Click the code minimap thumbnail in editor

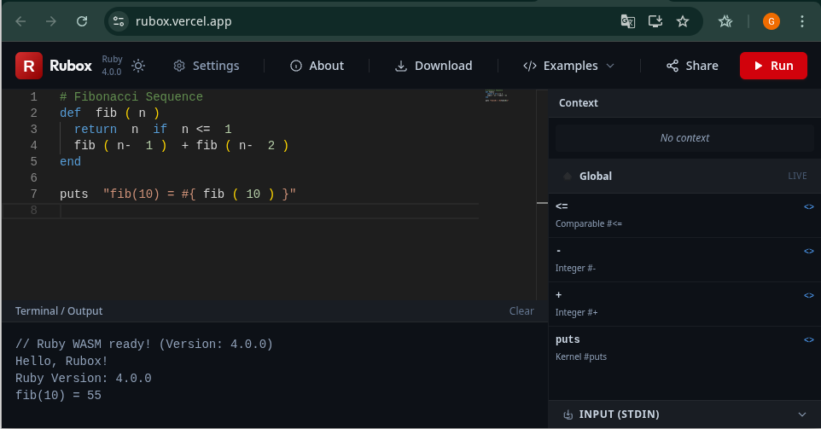[497, 96]
